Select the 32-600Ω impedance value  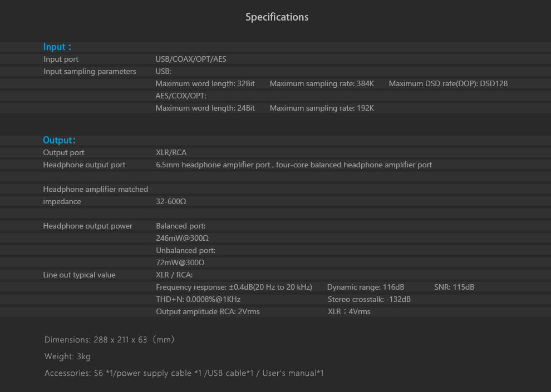coord(171,201)
